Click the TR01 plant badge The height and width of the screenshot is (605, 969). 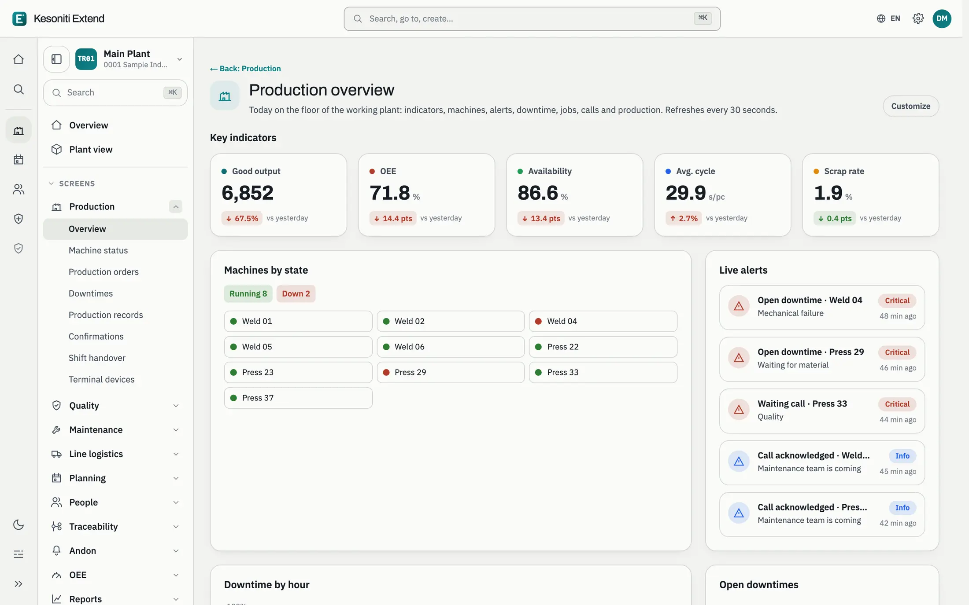pyautogui.click(x=86, y=59)
